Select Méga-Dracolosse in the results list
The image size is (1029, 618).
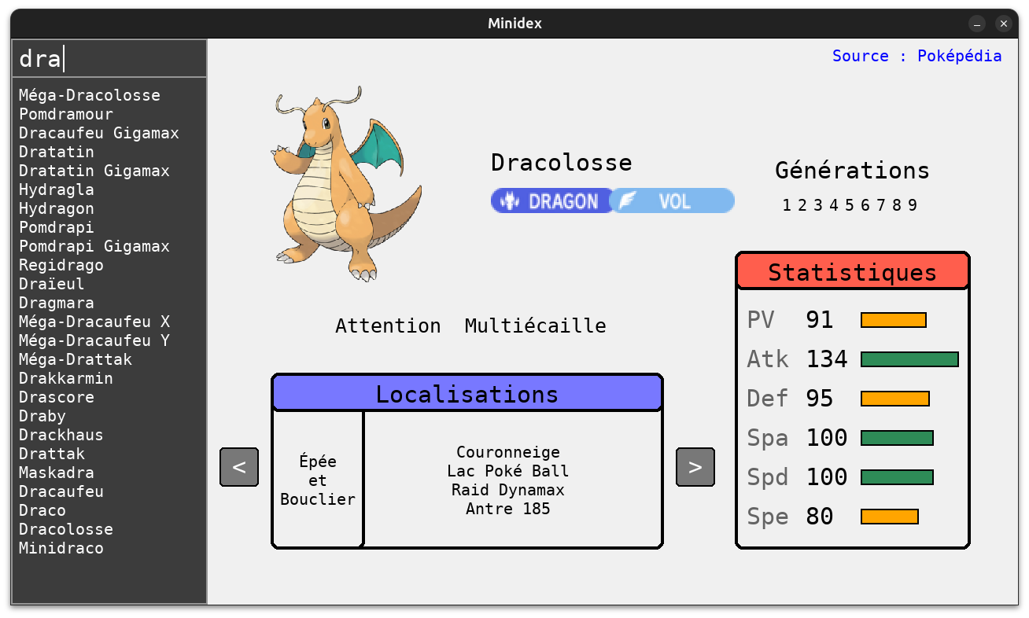90,95
